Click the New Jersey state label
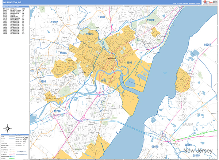This screenshot has width=219, height=160. point(197,151)
